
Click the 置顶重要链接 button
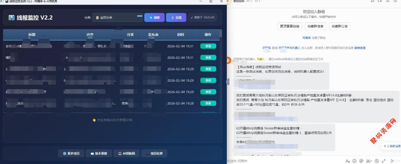pyautogui.click(x=289, y=26)
